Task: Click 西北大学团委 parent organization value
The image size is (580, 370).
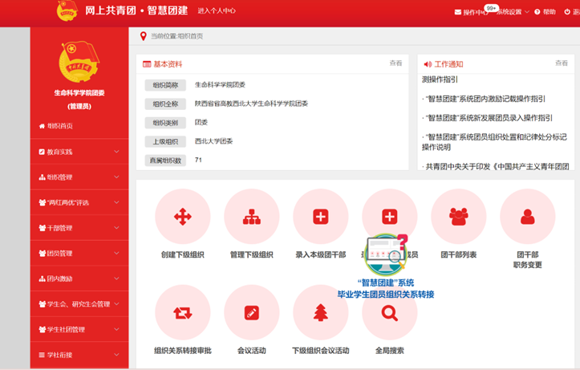Action: (214, 141)
